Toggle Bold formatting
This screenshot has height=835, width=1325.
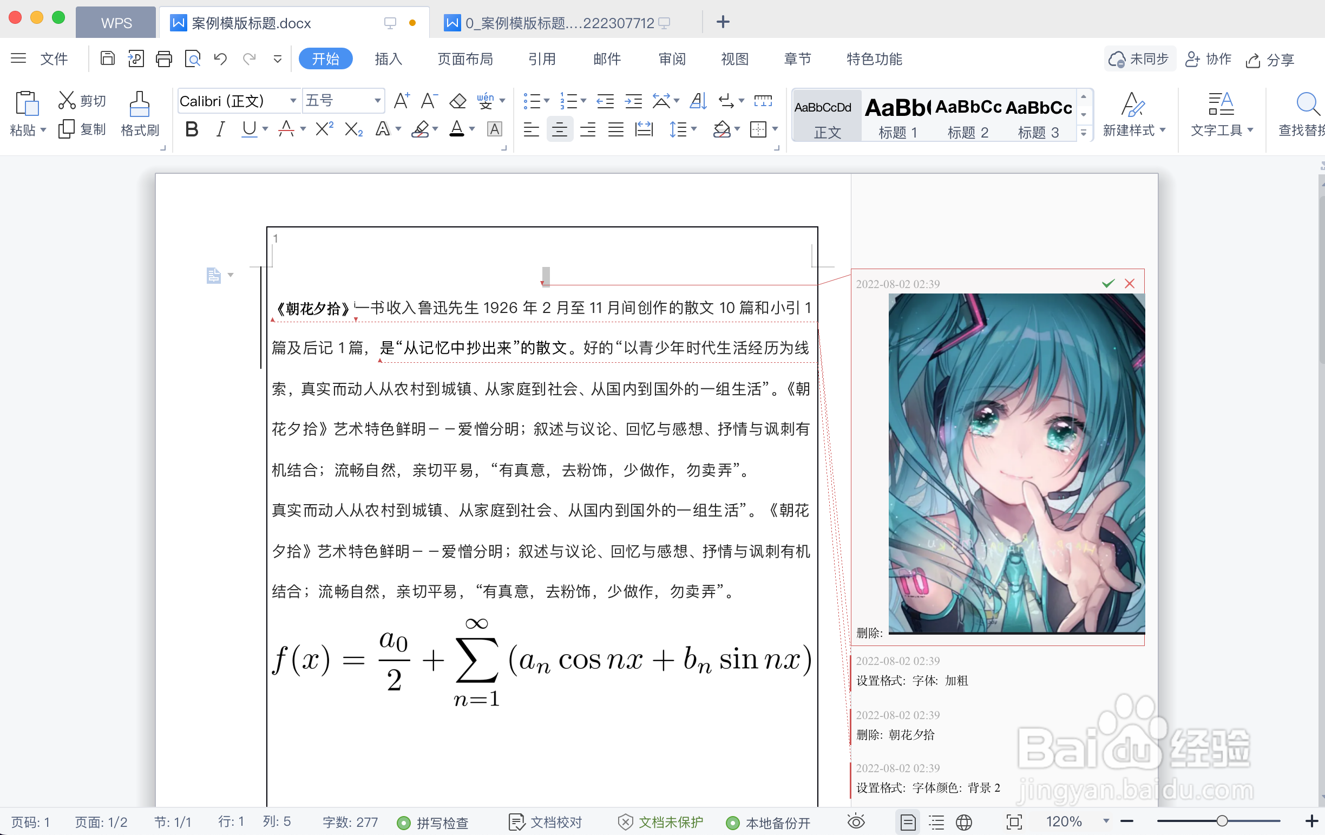point(192,129)
